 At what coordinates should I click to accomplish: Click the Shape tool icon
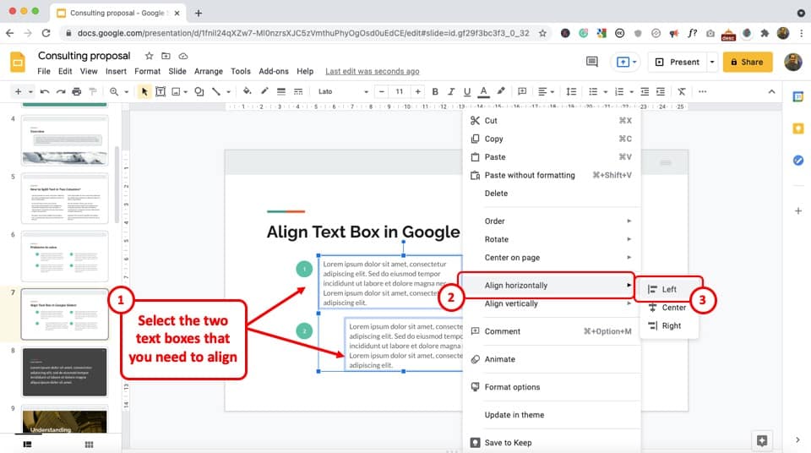[199, 91]
